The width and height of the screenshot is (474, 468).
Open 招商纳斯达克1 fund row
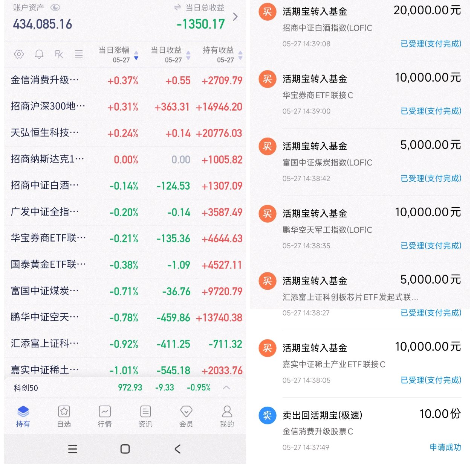click(125, 160)
